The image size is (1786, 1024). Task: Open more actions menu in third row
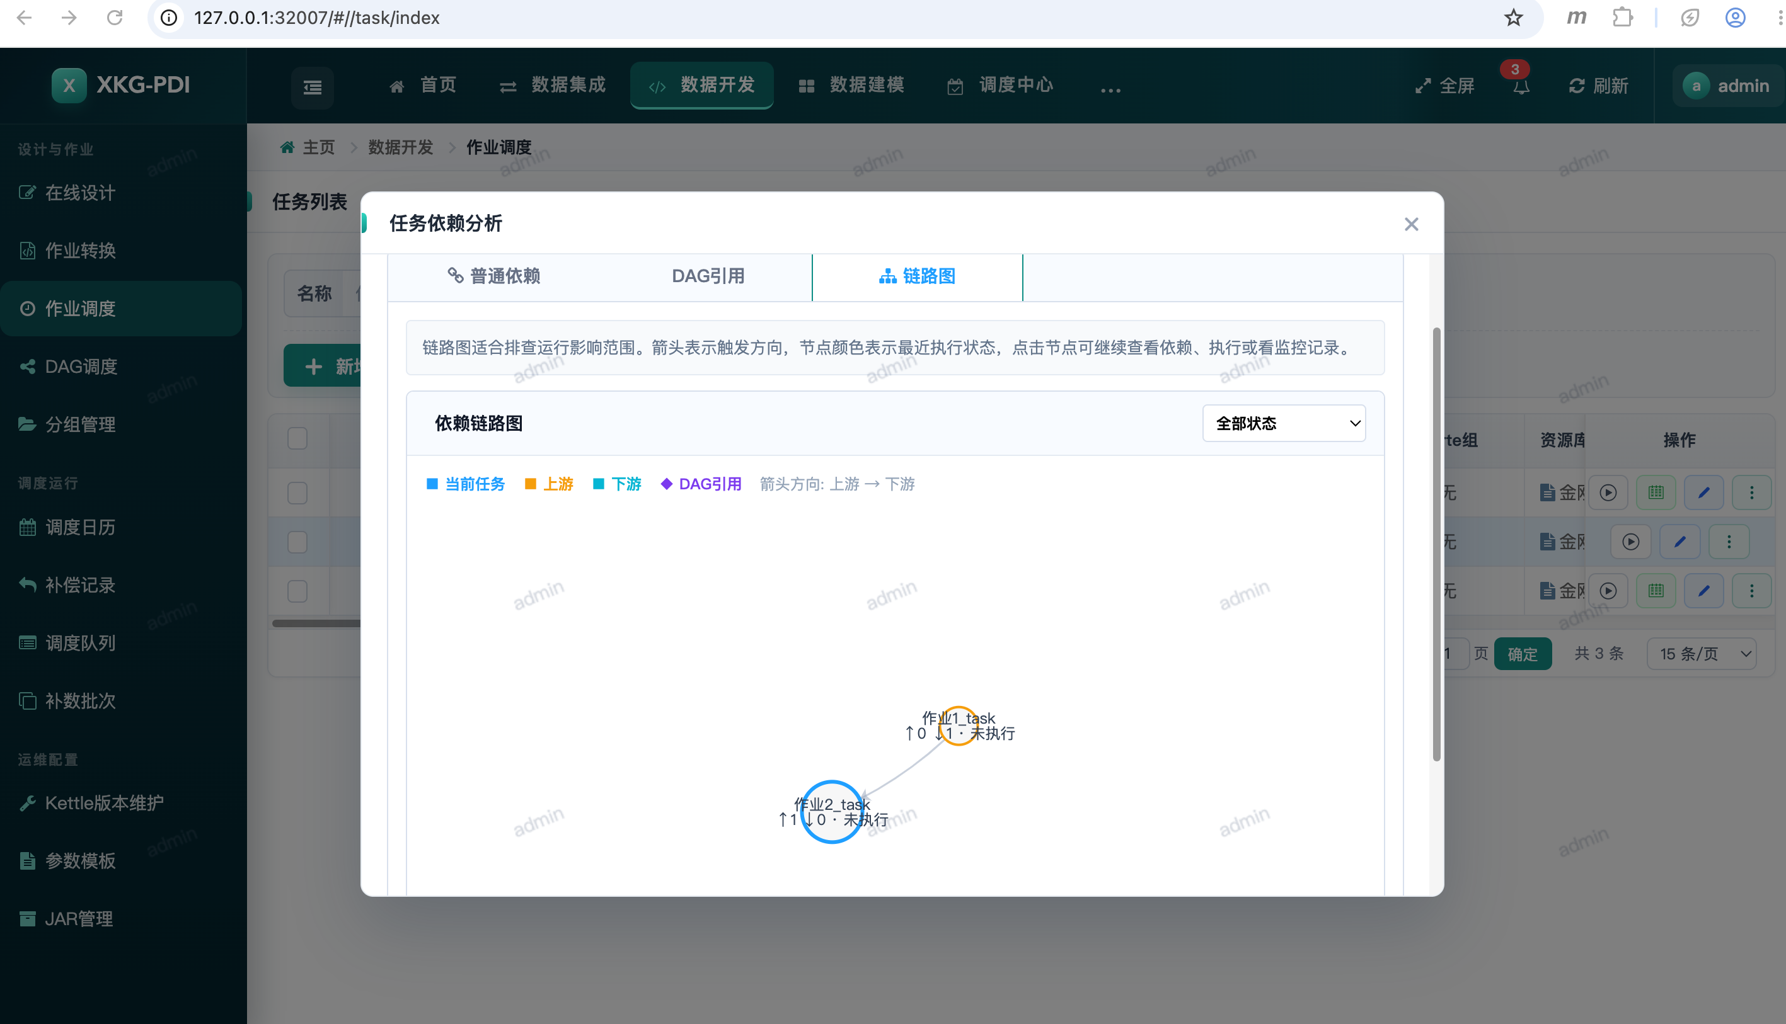tap(1751, 591)
